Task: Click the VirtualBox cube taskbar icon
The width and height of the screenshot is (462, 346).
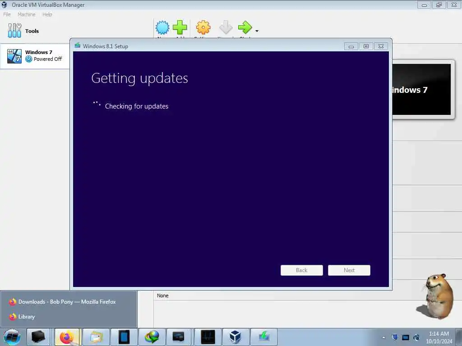Action: coord(236,337)
